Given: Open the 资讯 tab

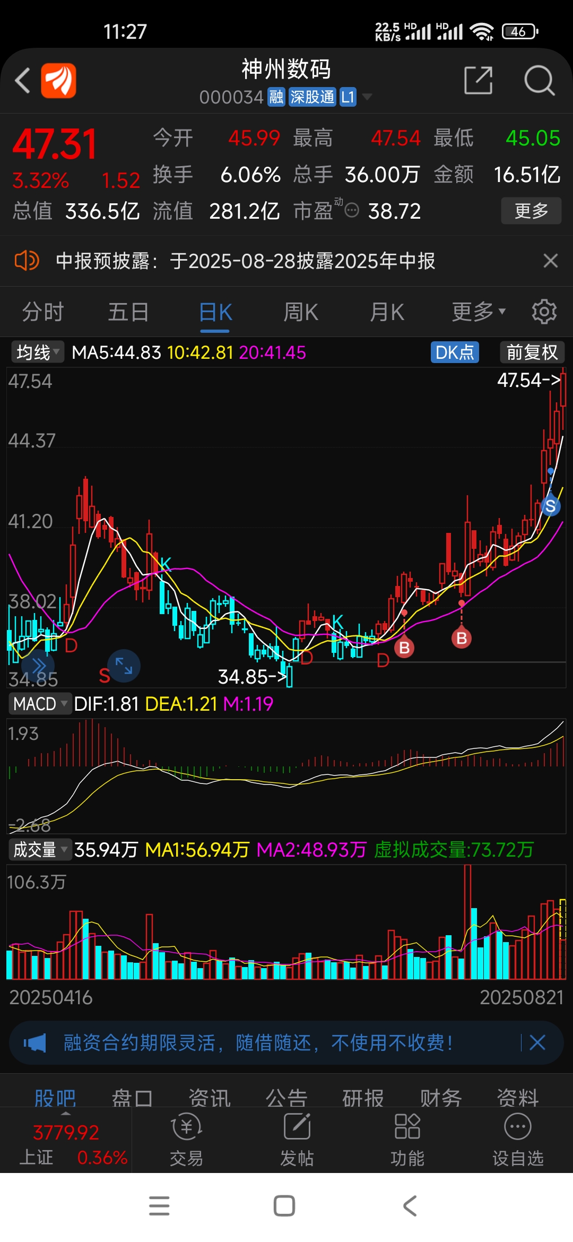Looking at the screenshot, I should [x=210, y=1098].
